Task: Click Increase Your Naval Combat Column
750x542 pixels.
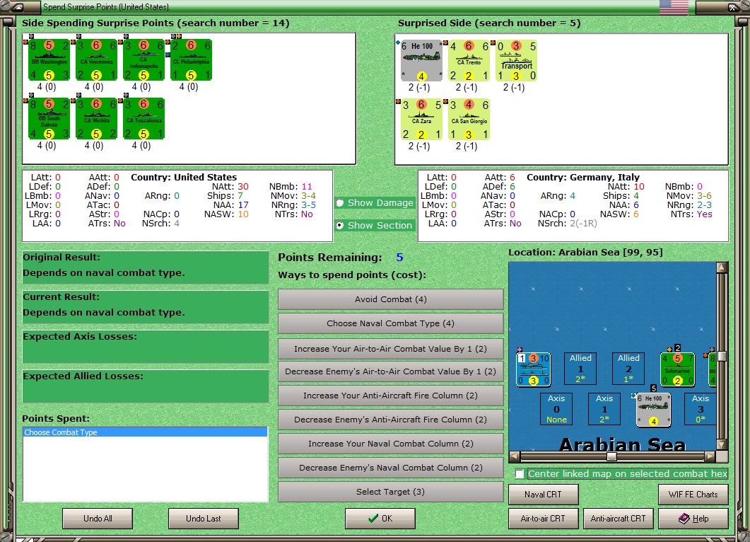Action: [x=390, y=444]
